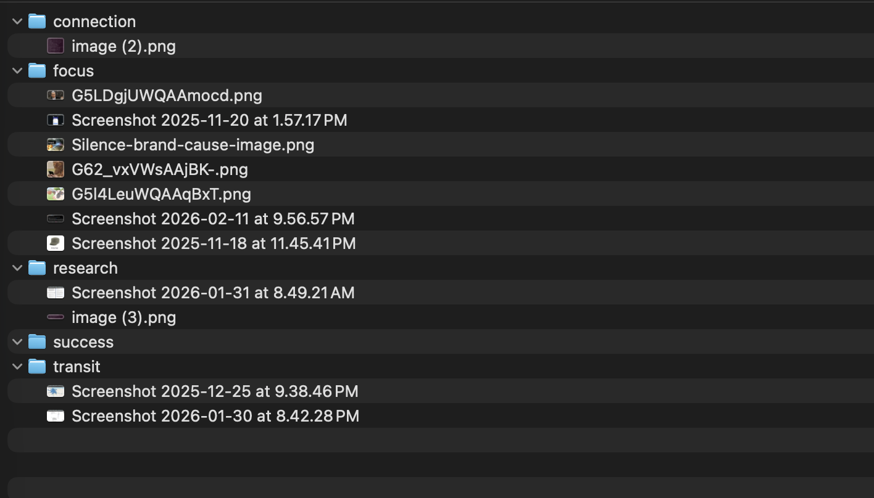The height and width of the screenshot is (498, 874).
Task: Collapse the connection folder disclosure chevron
Action: (x=17, y=22)
